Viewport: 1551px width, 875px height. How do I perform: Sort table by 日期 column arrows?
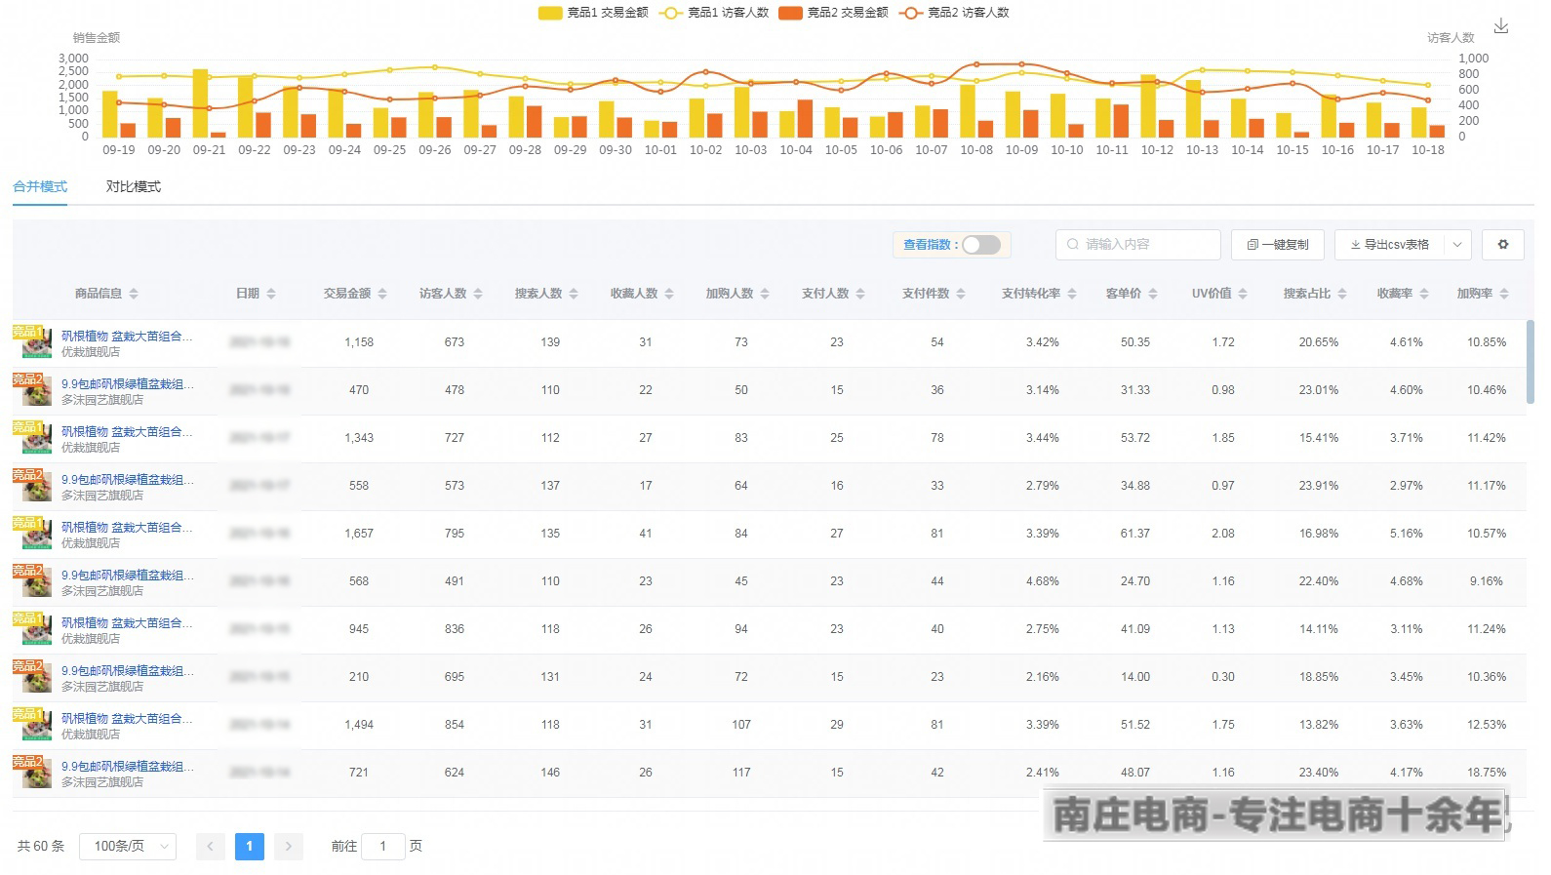[271, 294]
